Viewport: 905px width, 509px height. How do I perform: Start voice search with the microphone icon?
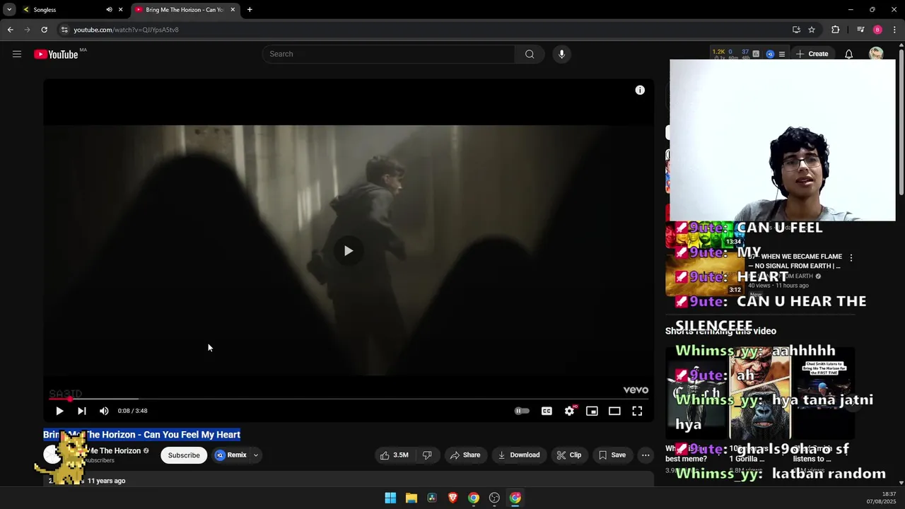tap(561, 54)
